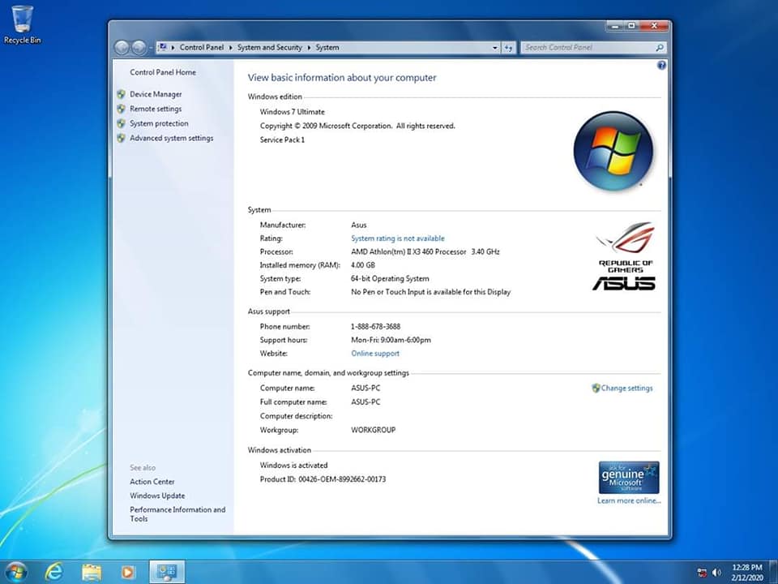Click the shield icon beside Remote settings
This screenshot has height=584, width=778.
pos(121,108)
